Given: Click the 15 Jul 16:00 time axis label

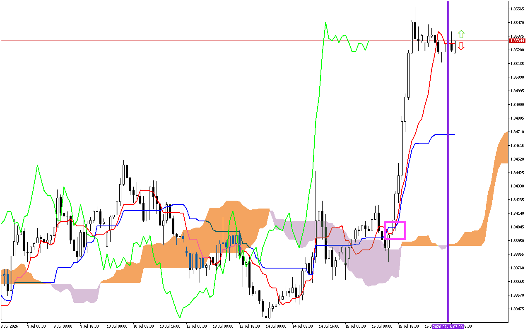Looking at the screenshot, I should [409, 326].
